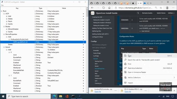Open type selector for AAPL,ig-platform-id row
Screen dimensions: 177x99
[35, 42]
